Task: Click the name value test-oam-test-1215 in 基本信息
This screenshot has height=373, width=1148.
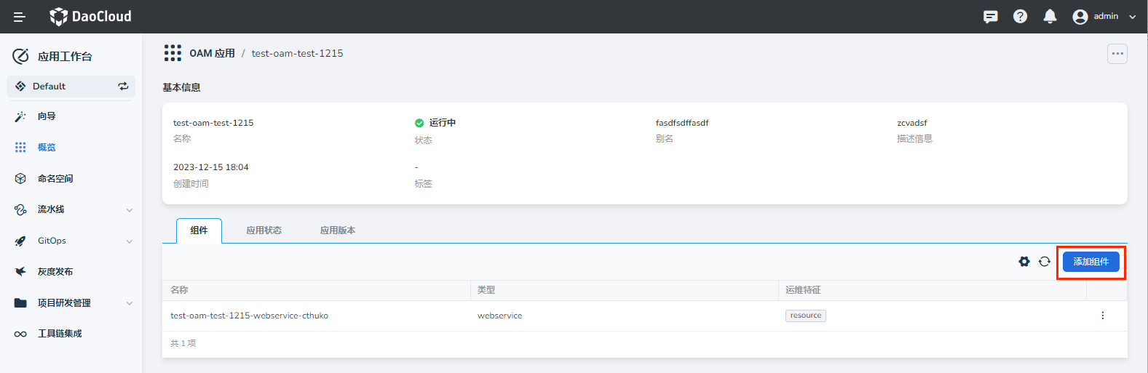Action: [x=213, y=123]
